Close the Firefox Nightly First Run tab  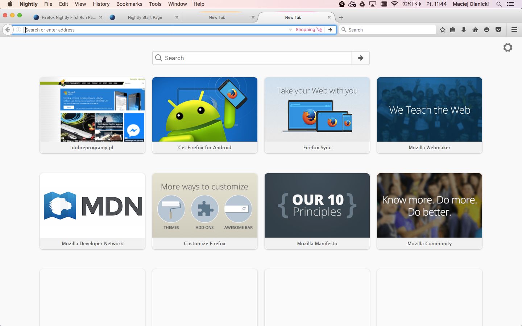[x=101, y=17]
